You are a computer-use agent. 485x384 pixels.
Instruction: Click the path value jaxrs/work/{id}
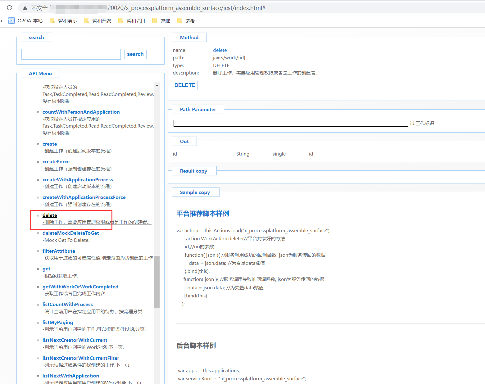tap(229, 57)
